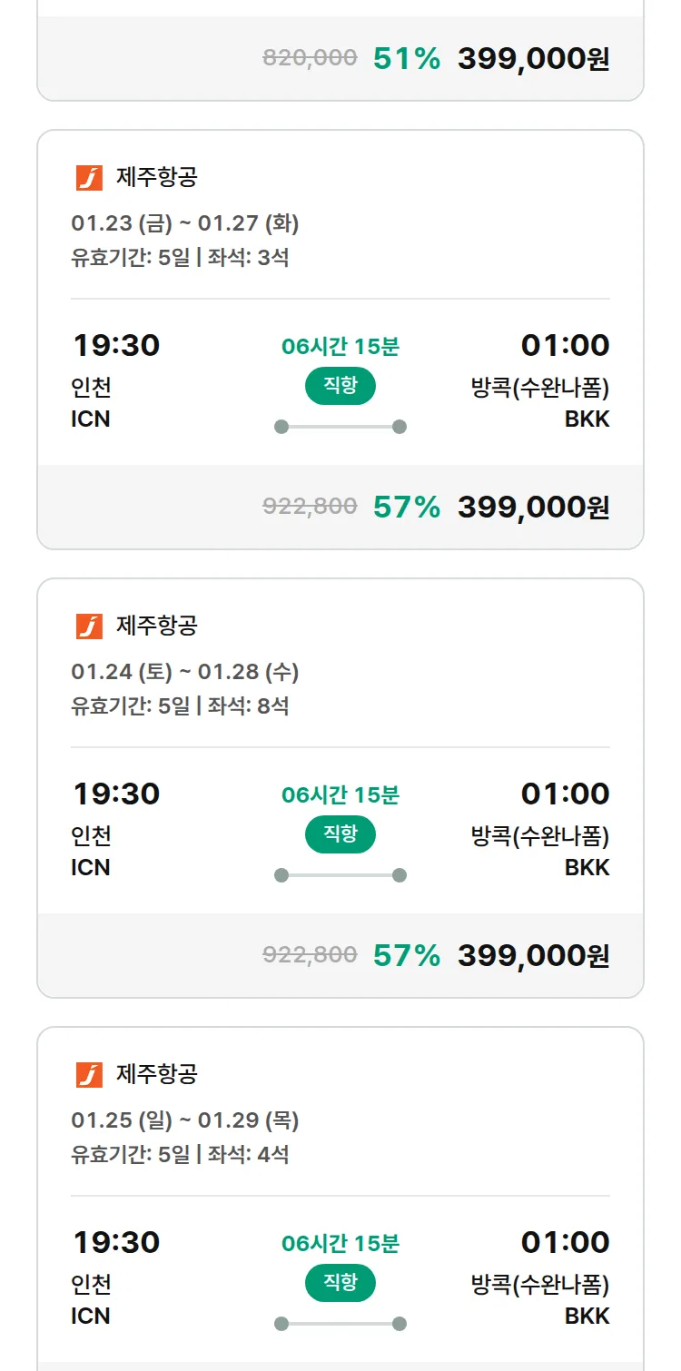681x1371 pixels.
Task: Select 399,000원 price on 01.24 flight
Action: pos(533,955)
